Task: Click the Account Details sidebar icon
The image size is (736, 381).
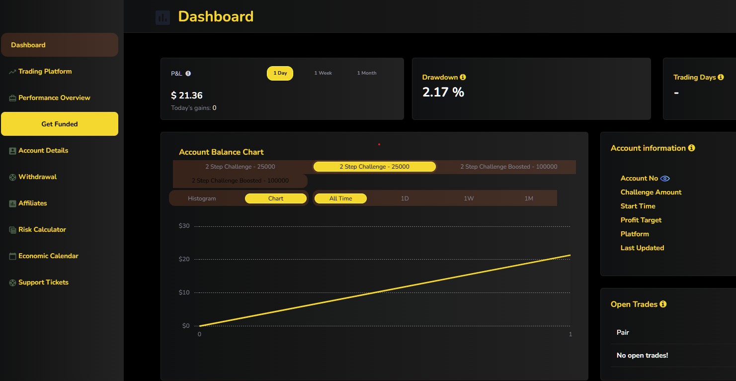Action: coord(12,151)
